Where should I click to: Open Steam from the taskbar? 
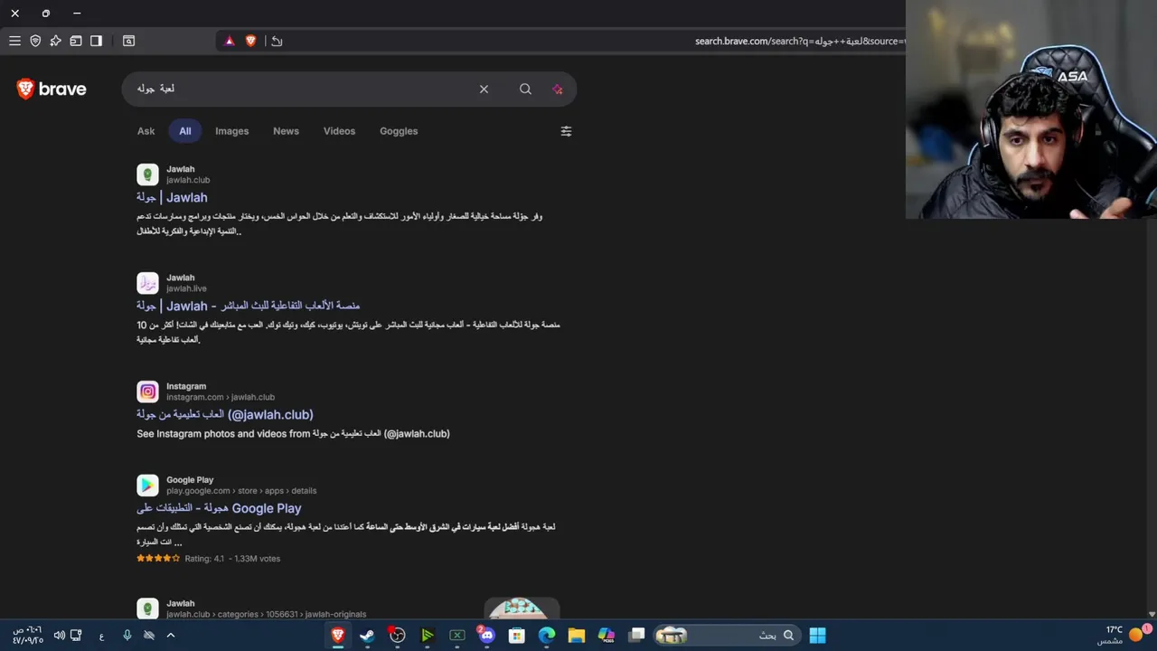367,636
